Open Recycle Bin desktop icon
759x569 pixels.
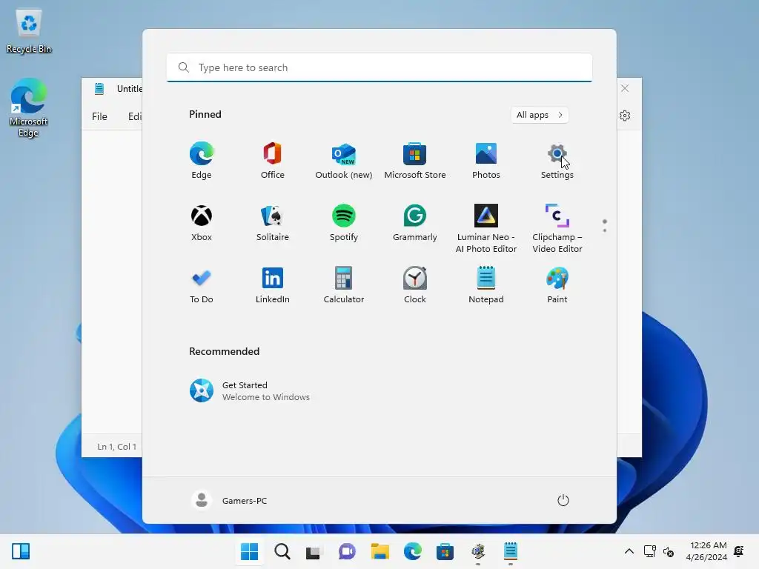(29, 31)
